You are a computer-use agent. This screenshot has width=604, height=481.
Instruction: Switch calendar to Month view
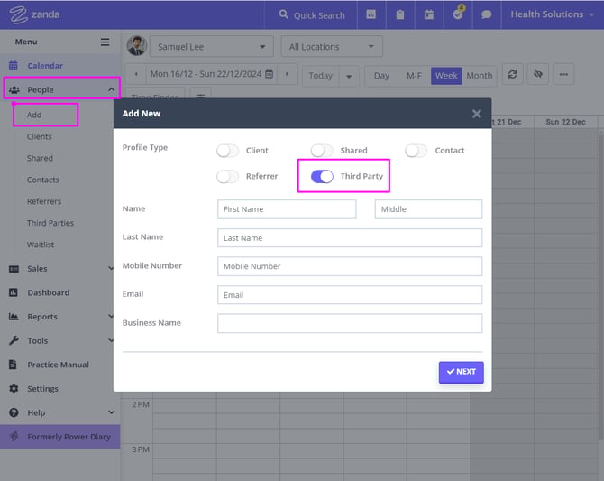479,76
